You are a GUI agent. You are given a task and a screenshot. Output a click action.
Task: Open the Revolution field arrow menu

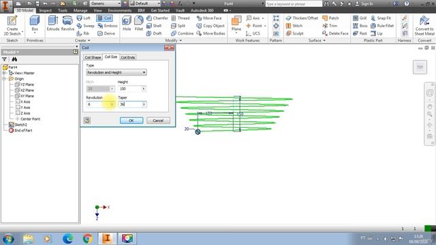pyautogui.click(x=112, y=104)
